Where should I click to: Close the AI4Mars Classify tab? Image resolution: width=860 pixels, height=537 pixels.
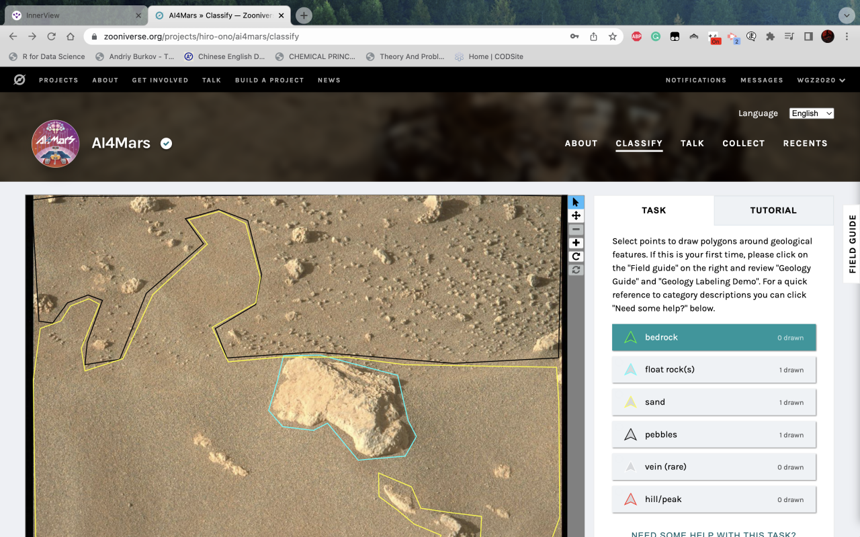click(280, 15)
